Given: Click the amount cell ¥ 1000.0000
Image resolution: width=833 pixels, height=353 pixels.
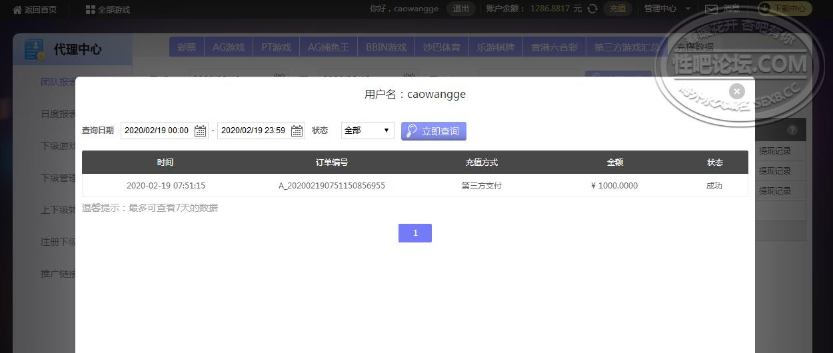Looking at the screenshot, I should tap(614, 186).
